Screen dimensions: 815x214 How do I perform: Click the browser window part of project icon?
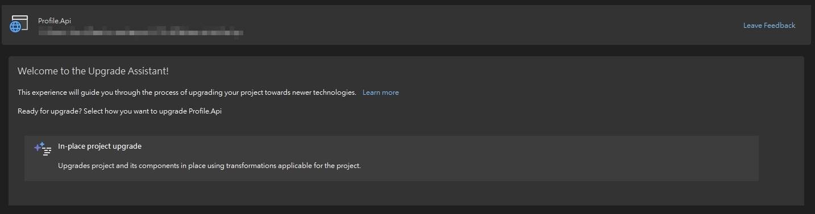[20, 22]
